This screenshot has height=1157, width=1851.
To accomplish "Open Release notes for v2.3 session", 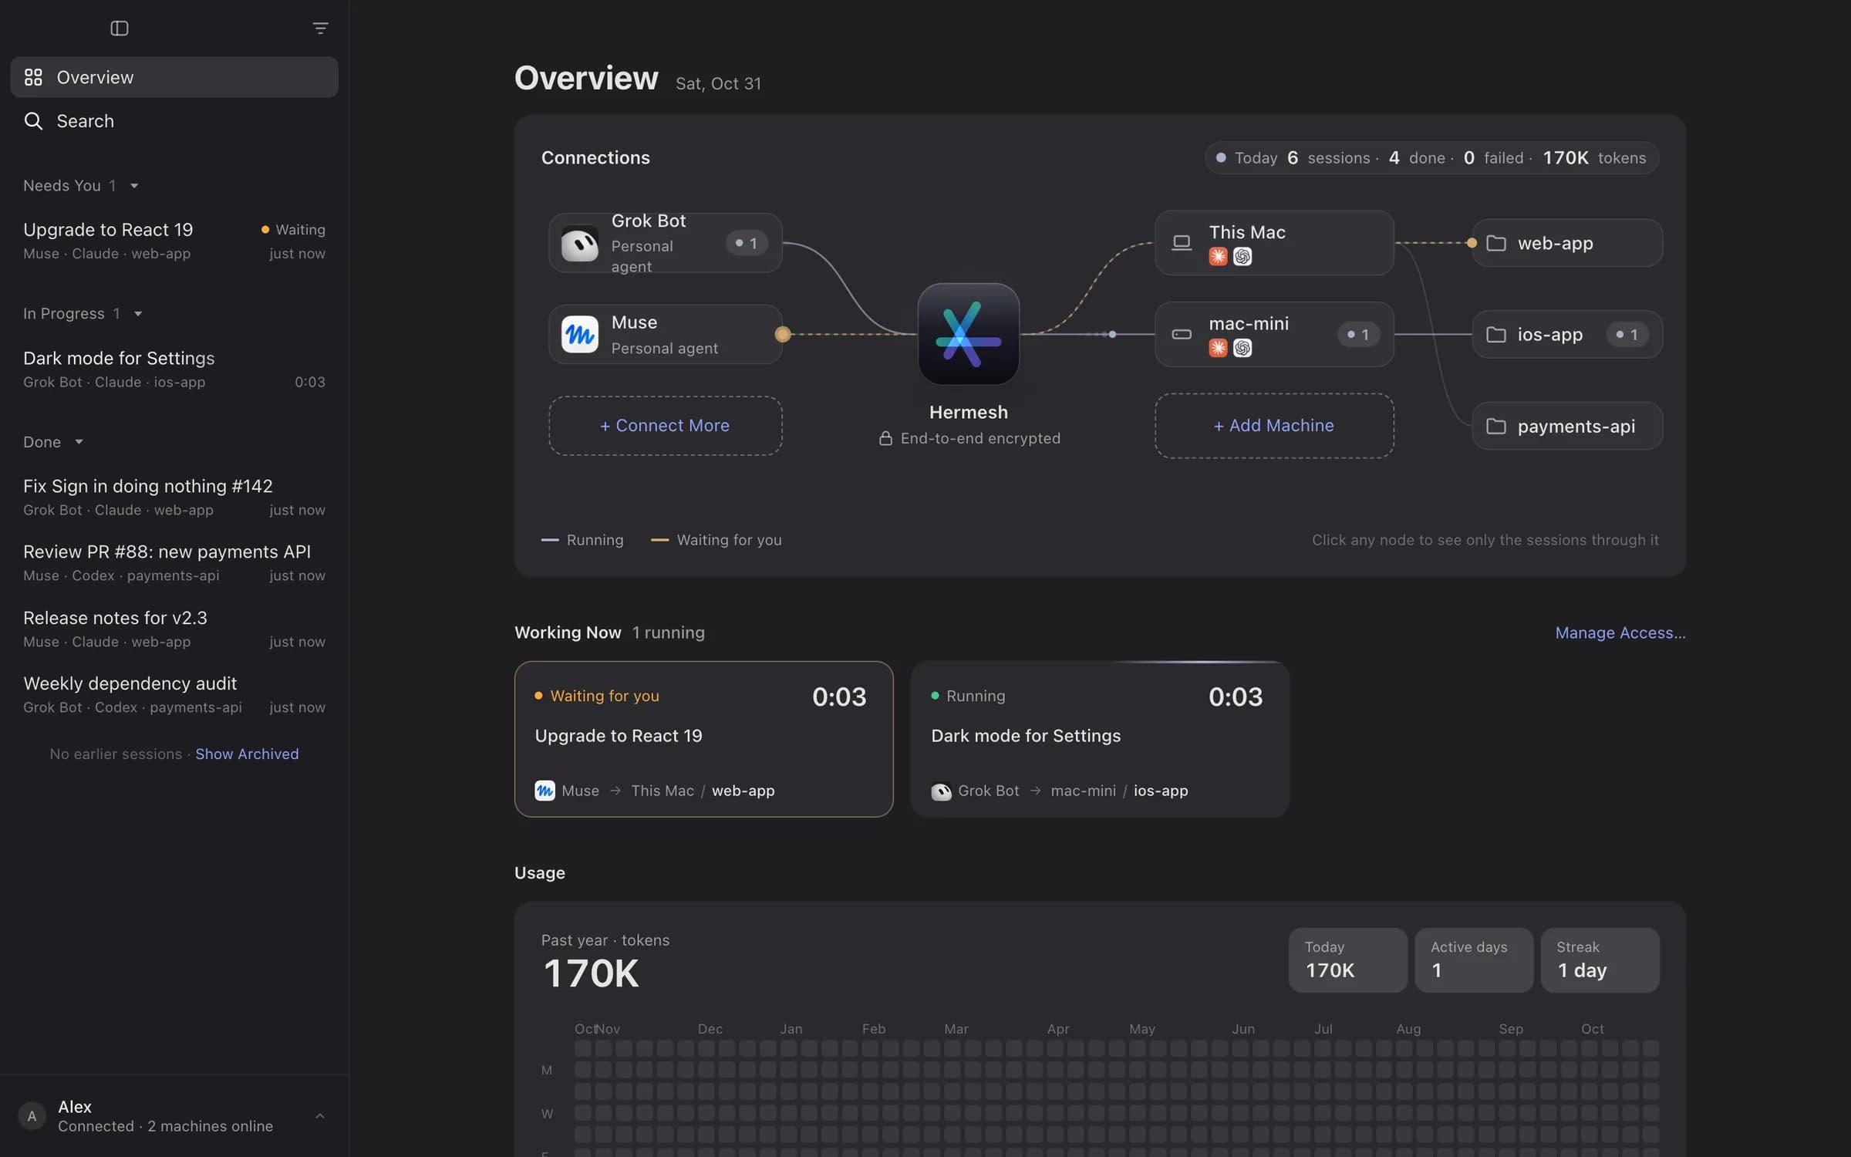I will (x=174, y=629).
